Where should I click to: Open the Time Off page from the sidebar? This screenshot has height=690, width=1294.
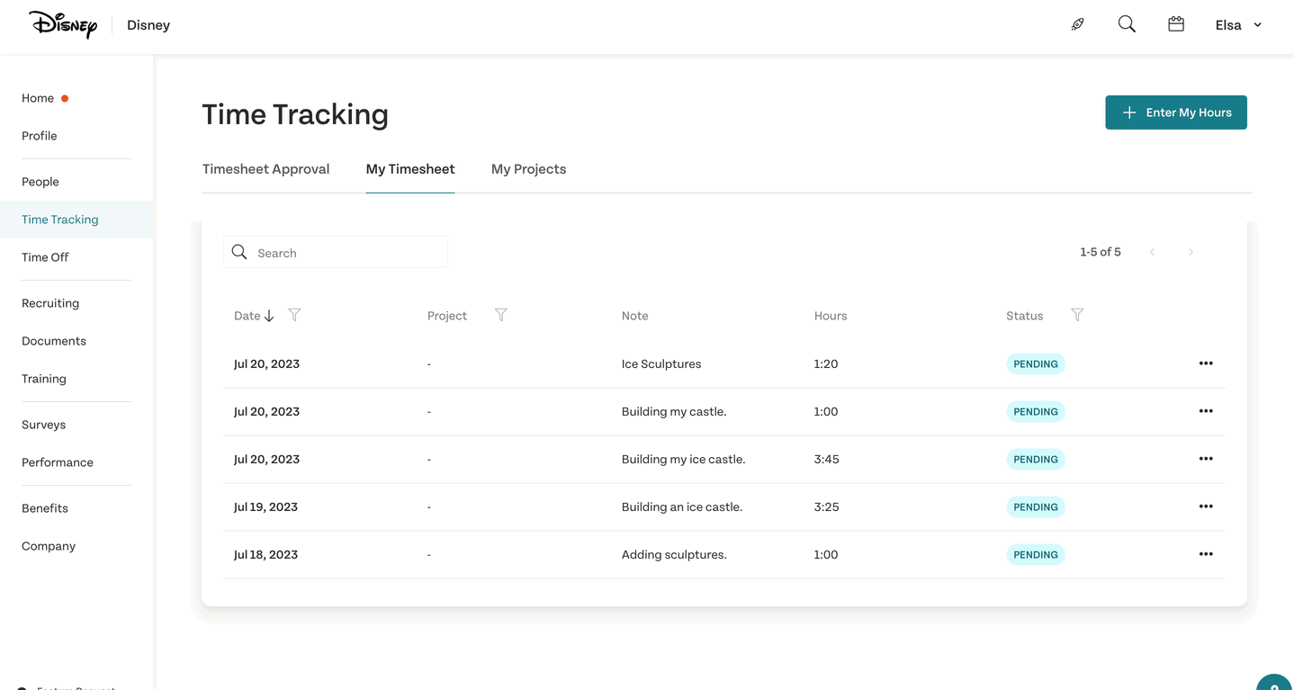tap(44, 256)
